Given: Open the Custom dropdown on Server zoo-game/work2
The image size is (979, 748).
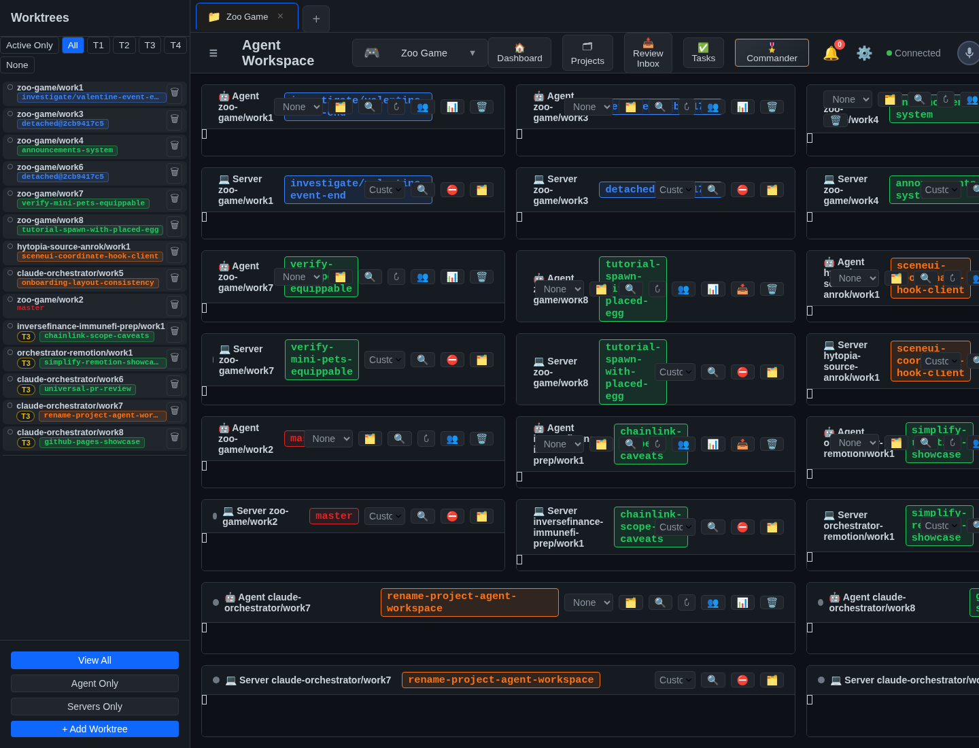Looking at the screenshot, I should pyautogui.click(x=384, y=515).
